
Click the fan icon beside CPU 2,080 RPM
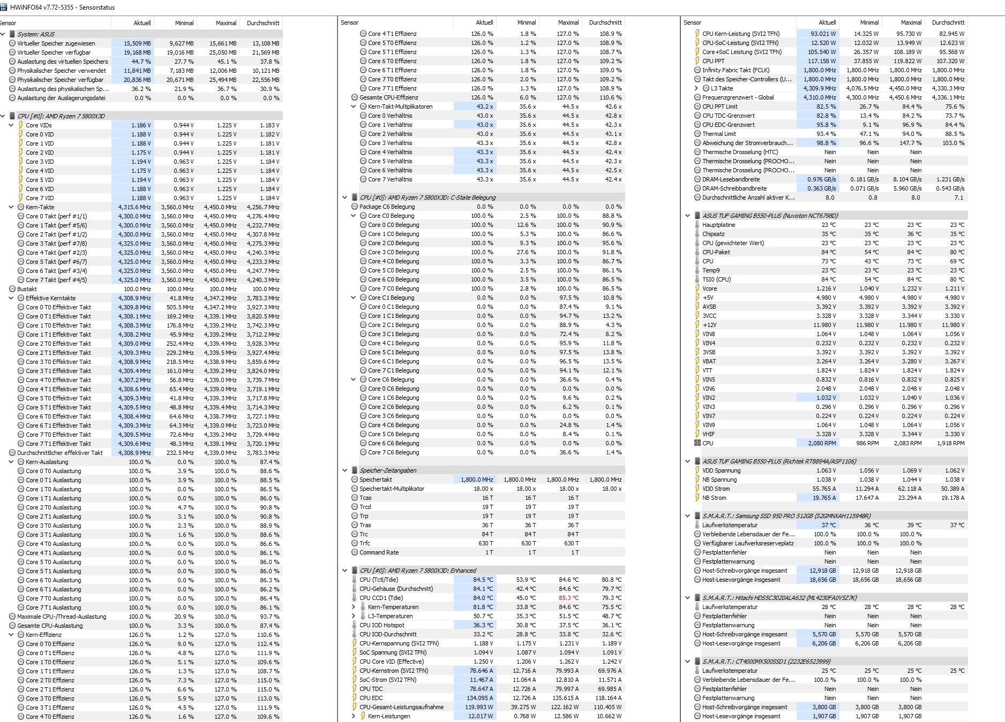tap(697, 443)
